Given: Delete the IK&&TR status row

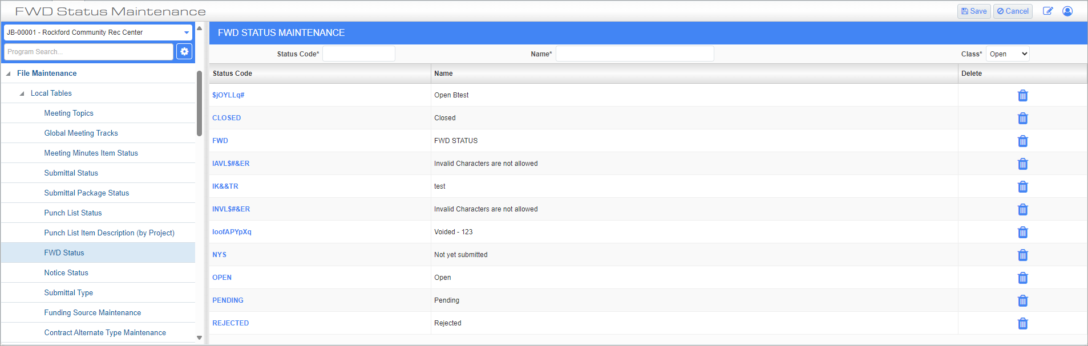Looking at the screenshot, I should pyautogui.click(x=1022, y=186).
